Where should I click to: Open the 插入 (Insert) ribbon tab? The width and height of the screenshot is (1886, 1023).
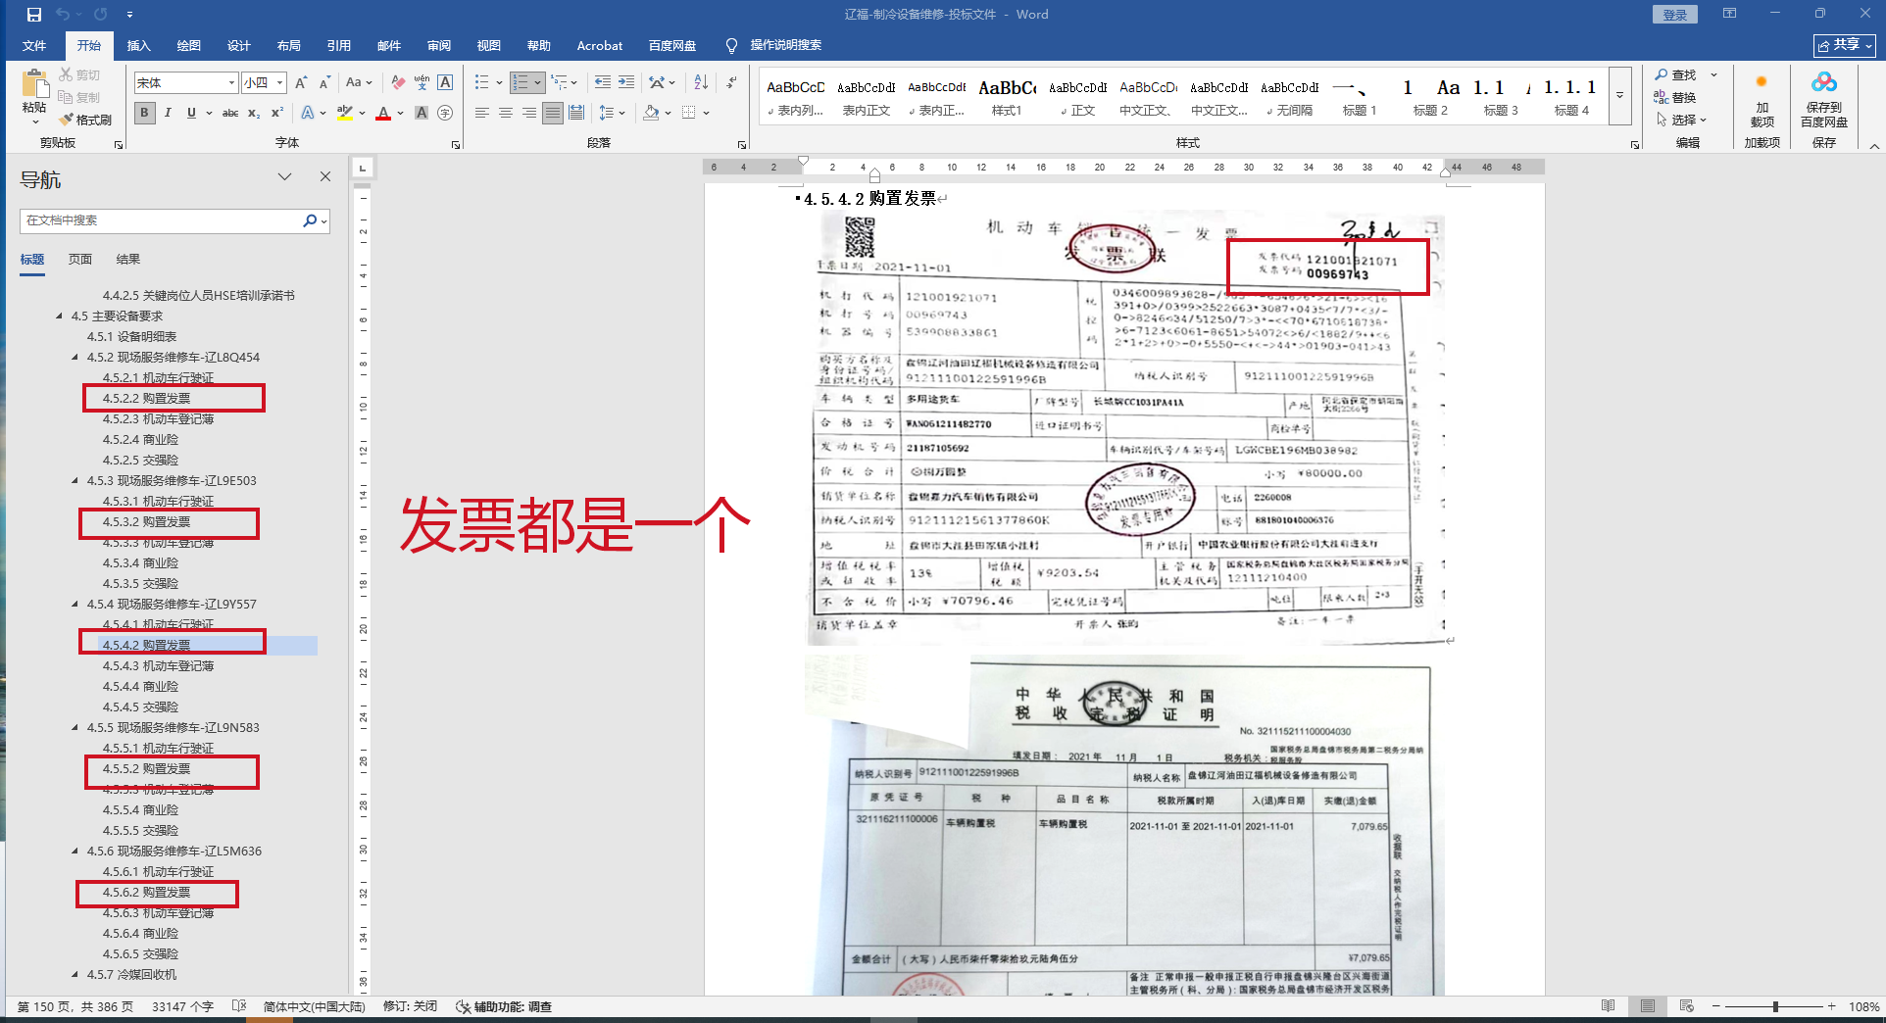click(x=139, y=45)
